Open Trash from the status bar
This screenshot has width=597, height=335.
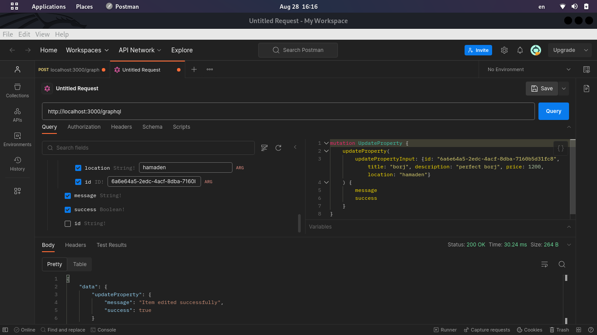pyautogui.click(x=559, y=330)
